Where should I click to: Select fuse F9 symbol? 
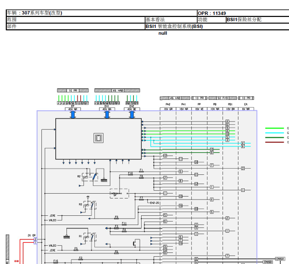pyautogui.click(x=116, y=218)
